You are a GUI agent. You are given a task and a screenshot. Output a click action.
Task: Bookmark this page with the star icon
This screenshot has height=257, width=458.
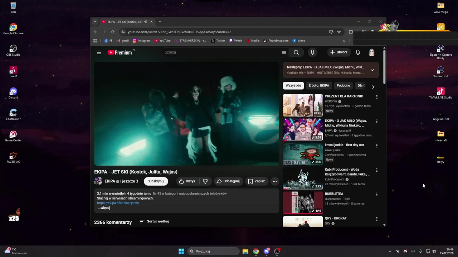[339, 32]
